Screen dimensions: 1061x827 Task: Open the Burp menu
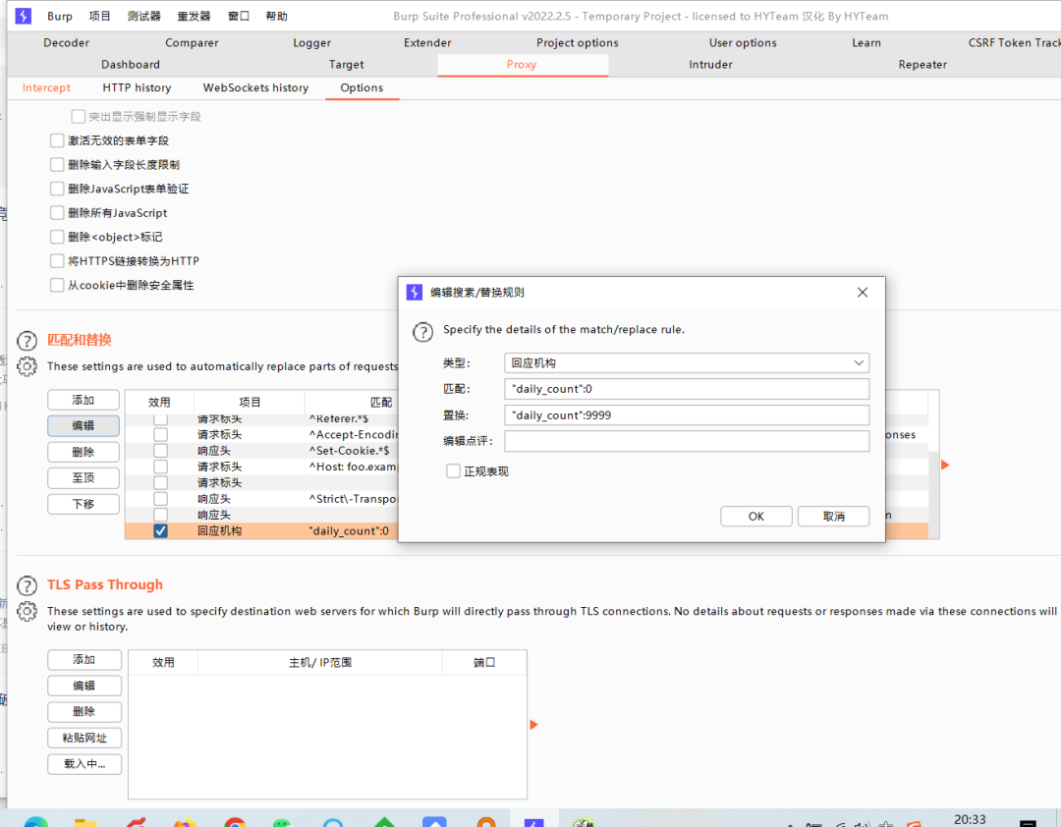60,16
